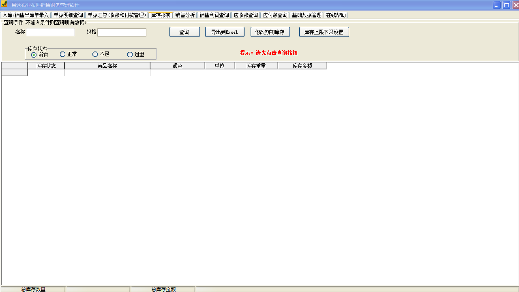Open 库存上限下限设置 limits settings
Viewport: 519px width, 292px height.
pyautogui.click(x=324, y=32)
